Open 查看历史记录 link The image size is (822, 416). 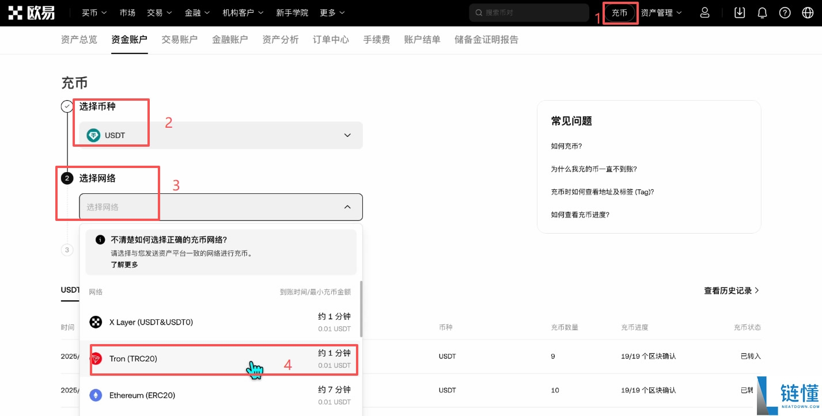coord(732,291)
